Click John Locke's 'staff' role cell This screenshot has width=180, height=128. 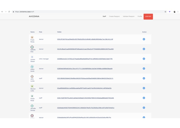click(40, 79)
